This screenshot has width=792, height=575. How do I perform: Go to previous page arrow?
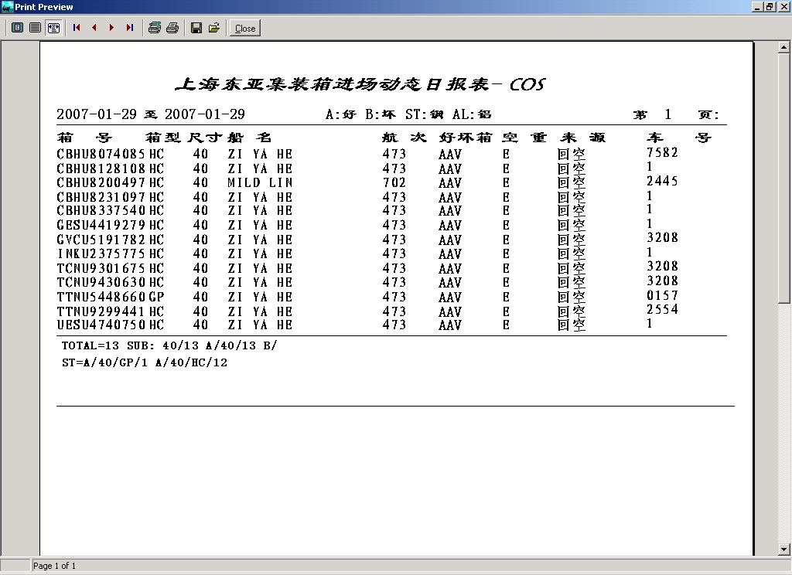(94, 28)
